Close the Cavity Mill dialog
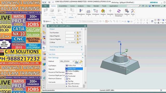 (85, 26)
